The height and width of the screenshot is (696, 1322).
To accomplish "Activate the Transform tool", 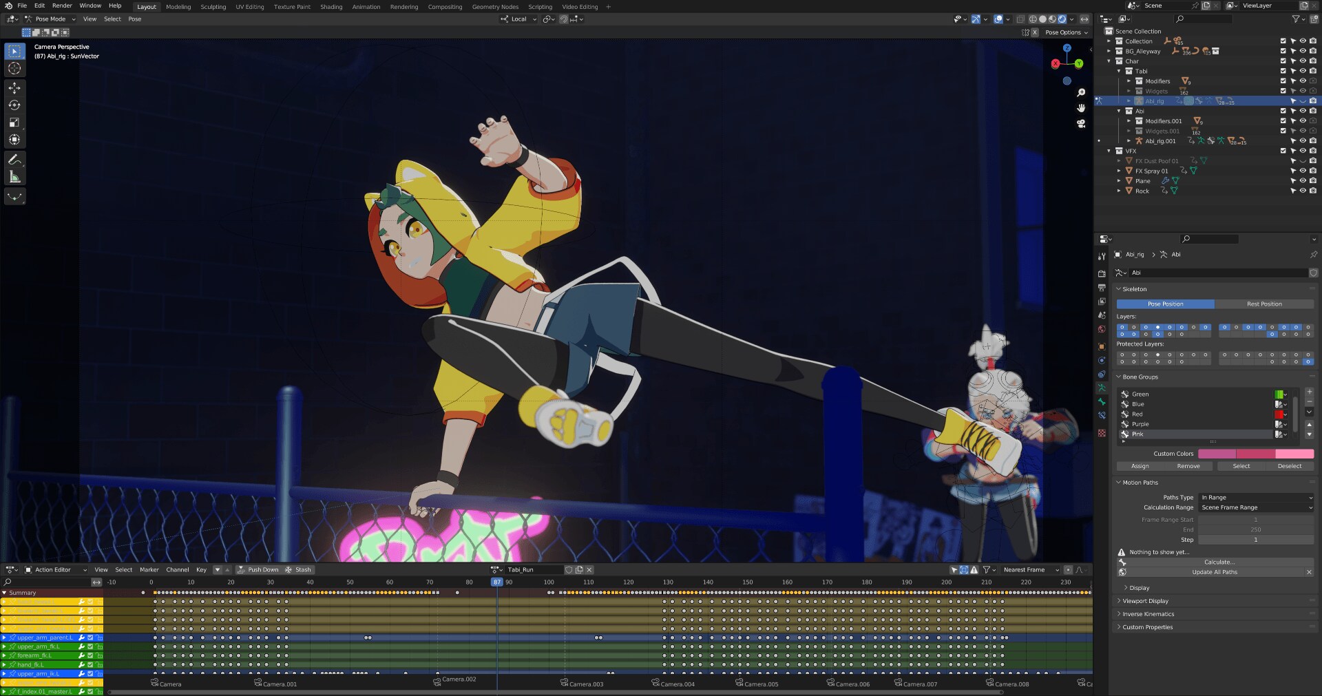I will [x=14, y=140].
